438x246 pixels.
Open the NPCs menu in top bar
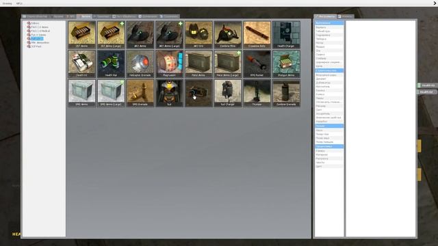click(19, 3)
